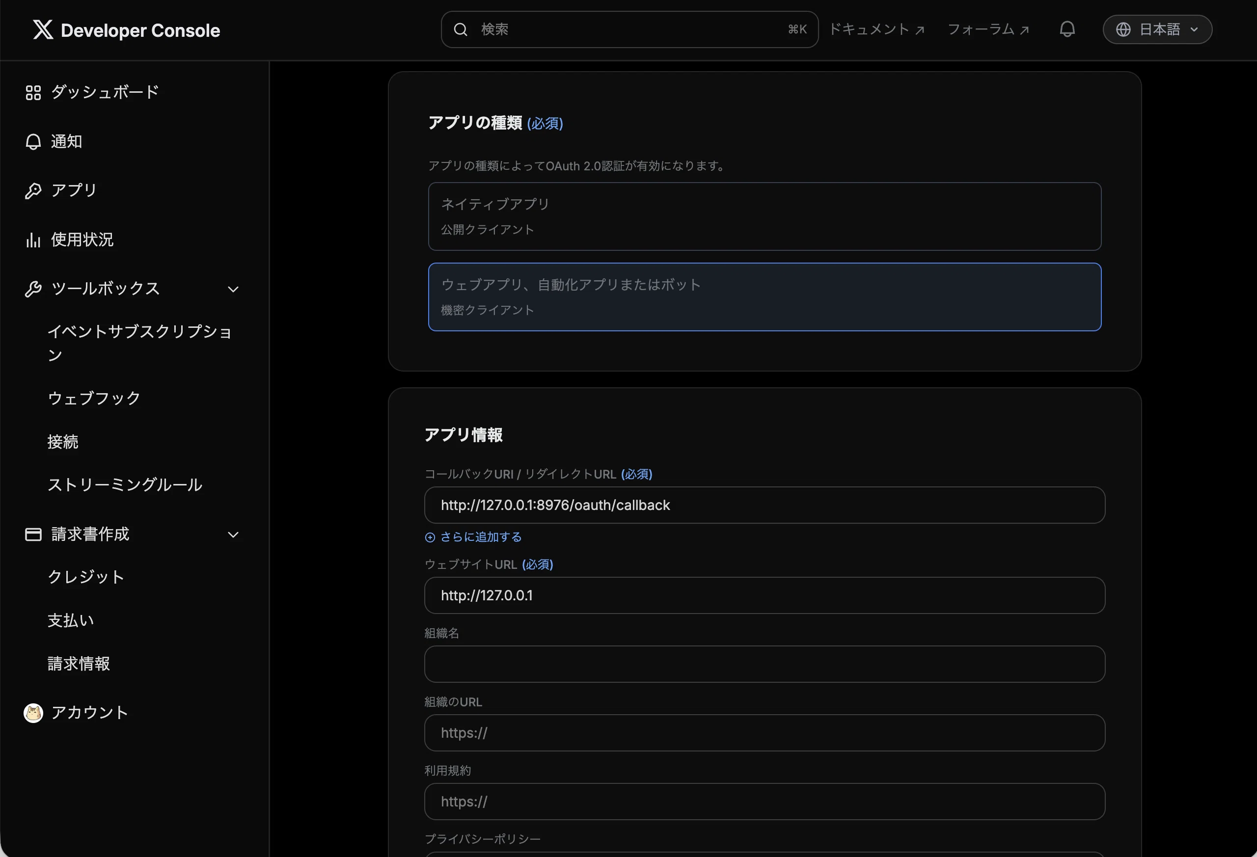This screenshot has height=857, width=1257.
Task: Click external arrow icon next to フォーラム
Action: pyautogui.click(x=1024, y=30)
